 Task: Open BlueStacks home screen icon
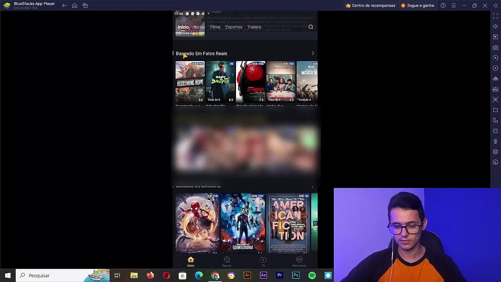tap(75, 5)
